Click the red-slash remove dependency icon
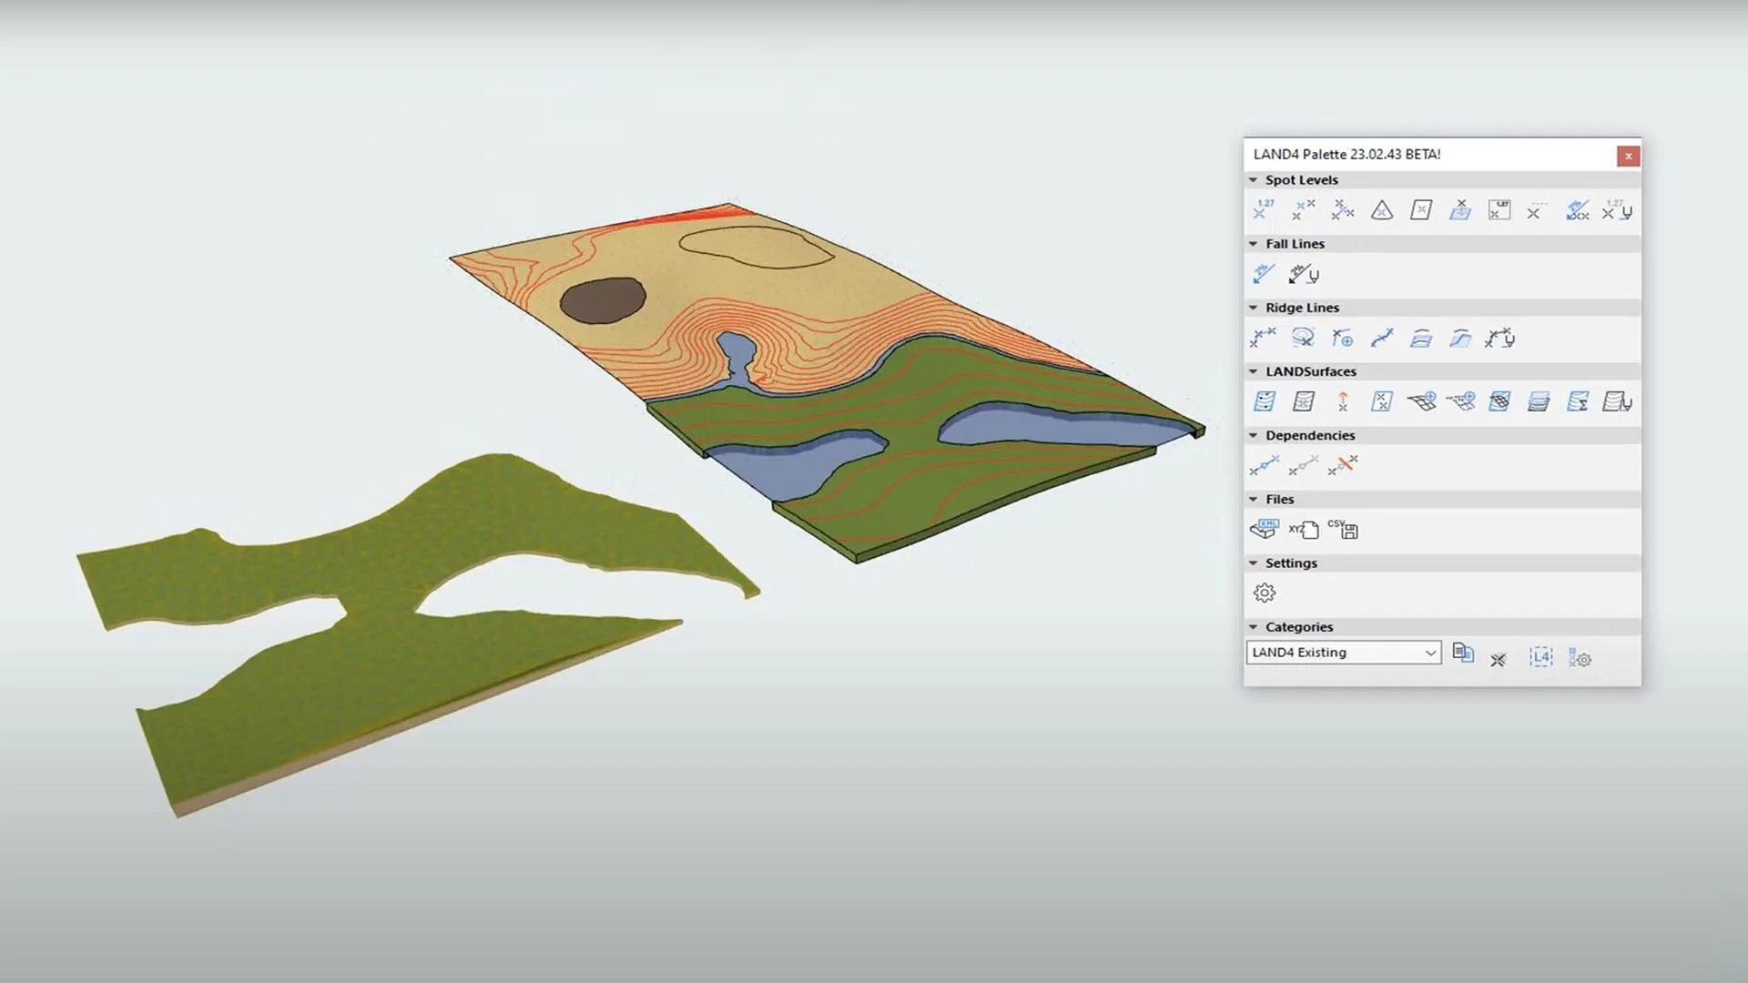1748x983 pixels. point(1343,465)
